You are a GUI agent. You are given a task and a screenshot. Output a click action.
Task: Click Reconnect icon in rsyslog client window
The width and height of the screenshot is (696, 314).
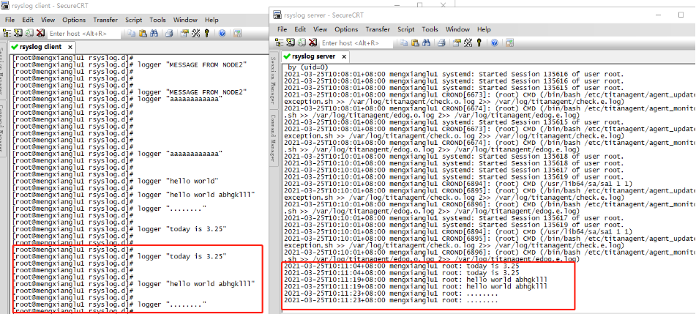pos(29,34)
